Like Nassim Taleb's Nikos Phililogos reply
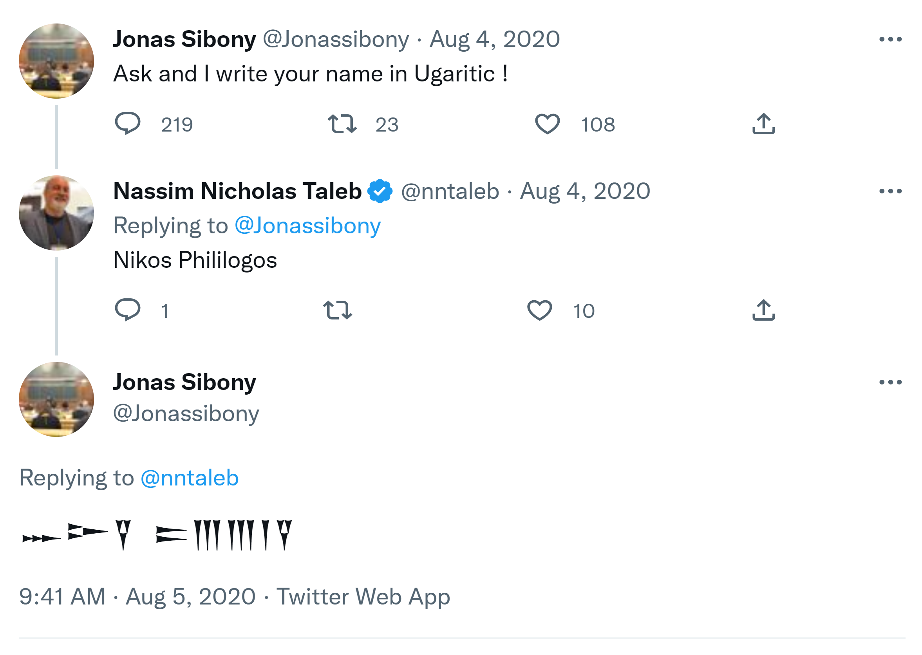922x655 pixels. pos(539,310)
